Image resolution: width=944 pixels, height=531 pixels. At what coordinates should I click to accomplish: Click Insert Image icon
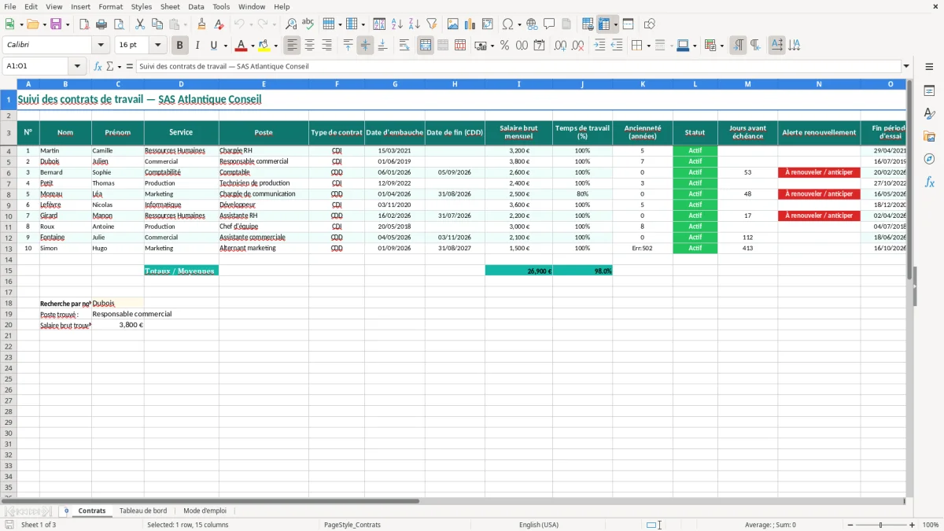(x=453, y=24)
